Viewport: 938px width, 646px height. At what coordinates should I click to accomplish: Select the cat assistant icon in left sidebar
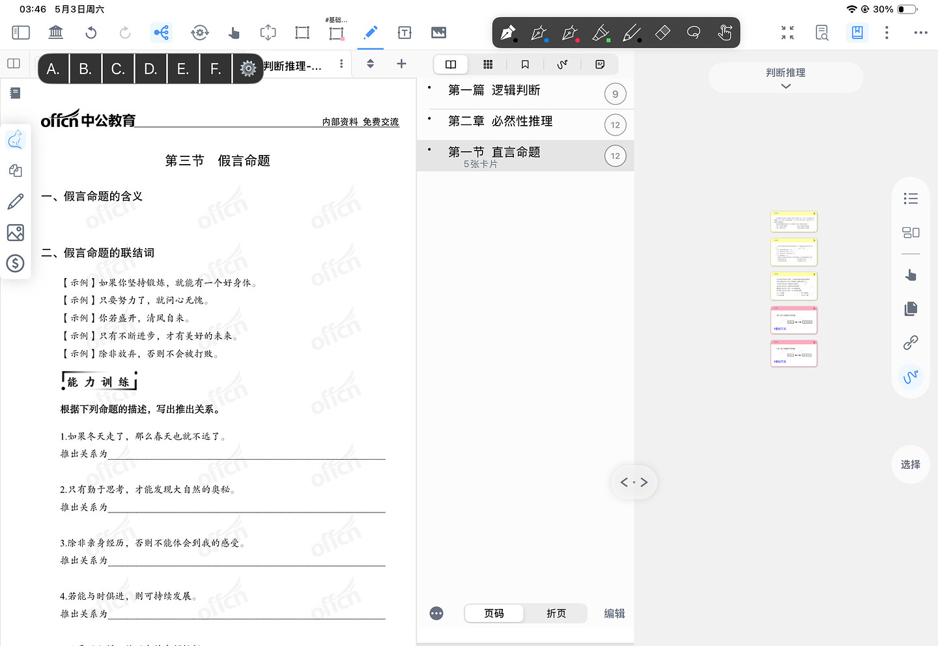pos(16,139)
